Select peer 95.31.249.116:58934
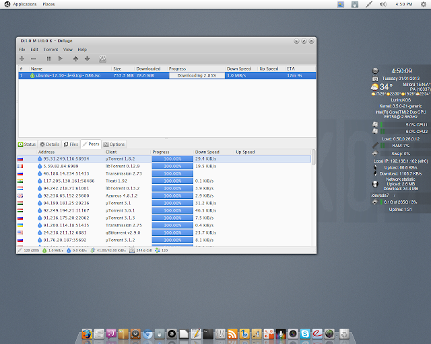This screenshot has width=431, height=344. click(x=164, y=159)
